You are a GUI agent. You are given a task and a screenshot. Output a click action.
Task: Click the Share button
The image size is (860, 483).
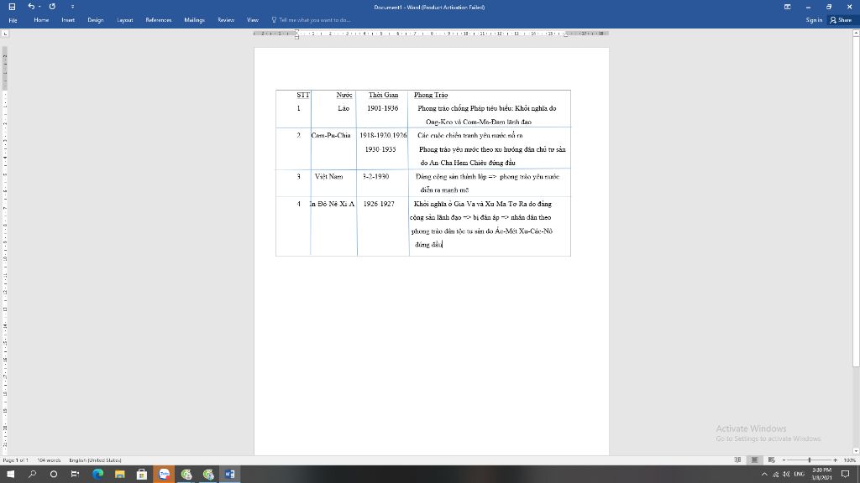(x=841, y=20)
